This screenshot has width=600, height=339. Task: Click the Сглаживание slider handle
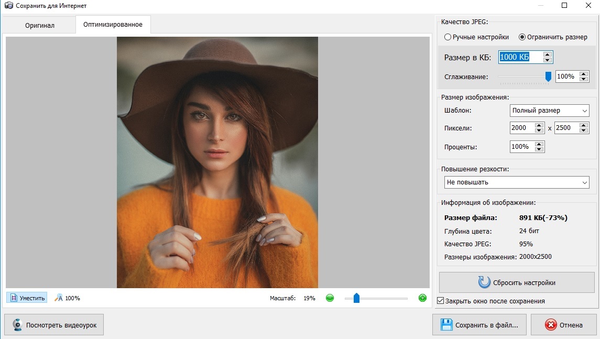click(x=548, y=76)
